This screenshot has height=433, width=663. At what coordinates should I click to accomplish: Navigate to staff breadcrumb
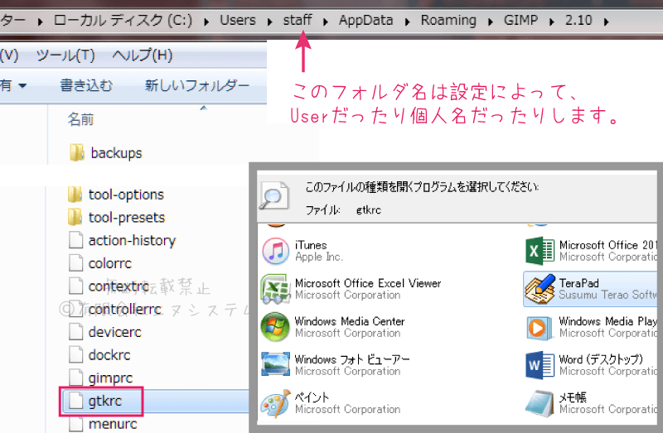(298, 20)
